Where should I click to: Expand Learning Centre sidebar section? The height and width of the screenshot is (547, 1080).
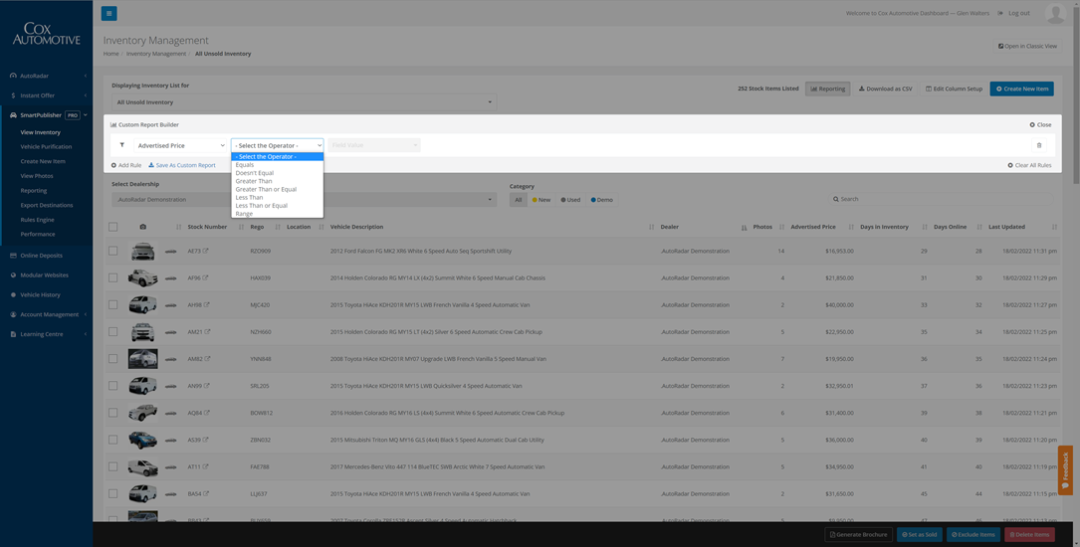pos(46,334)
